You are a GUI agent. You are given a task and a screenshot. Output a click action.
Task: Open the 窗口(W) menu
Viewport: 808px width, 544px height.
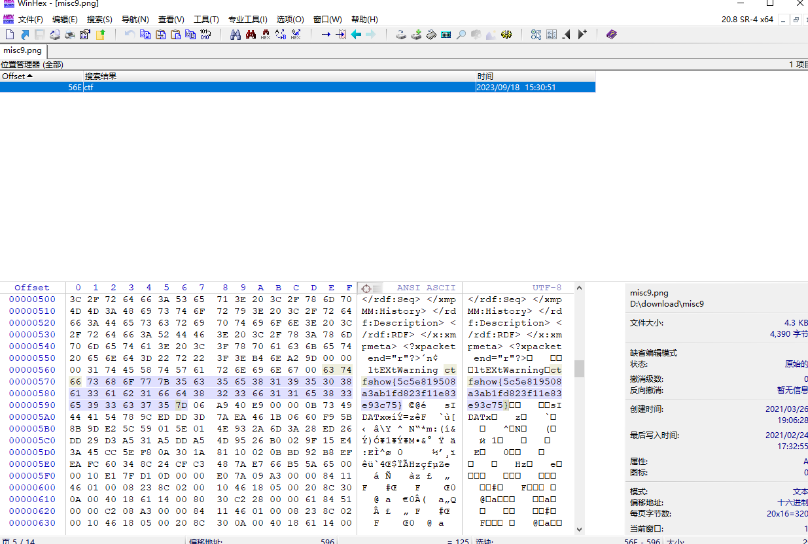pyautogui.click(x=328, y=20)
